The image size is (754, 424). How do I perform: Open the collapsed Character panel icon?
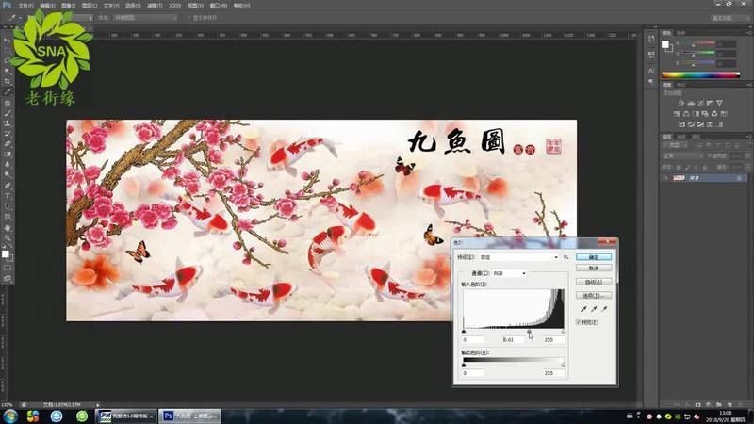651,71
